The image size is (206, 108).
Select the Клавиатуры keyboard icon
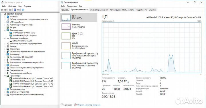click(8, 49)
